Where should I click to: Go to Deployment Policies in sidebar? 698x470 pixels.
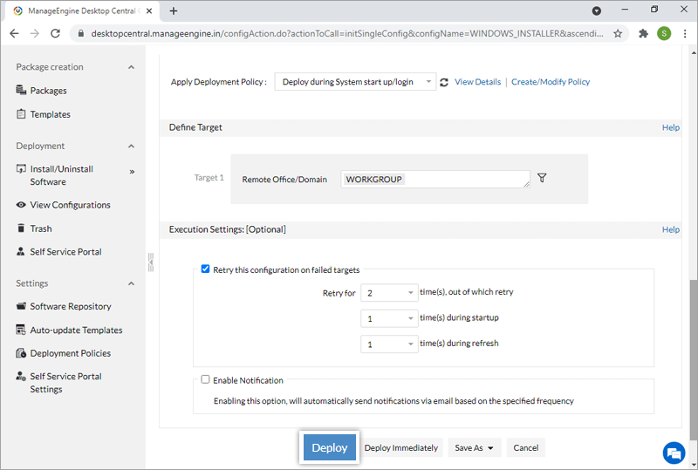70,353
